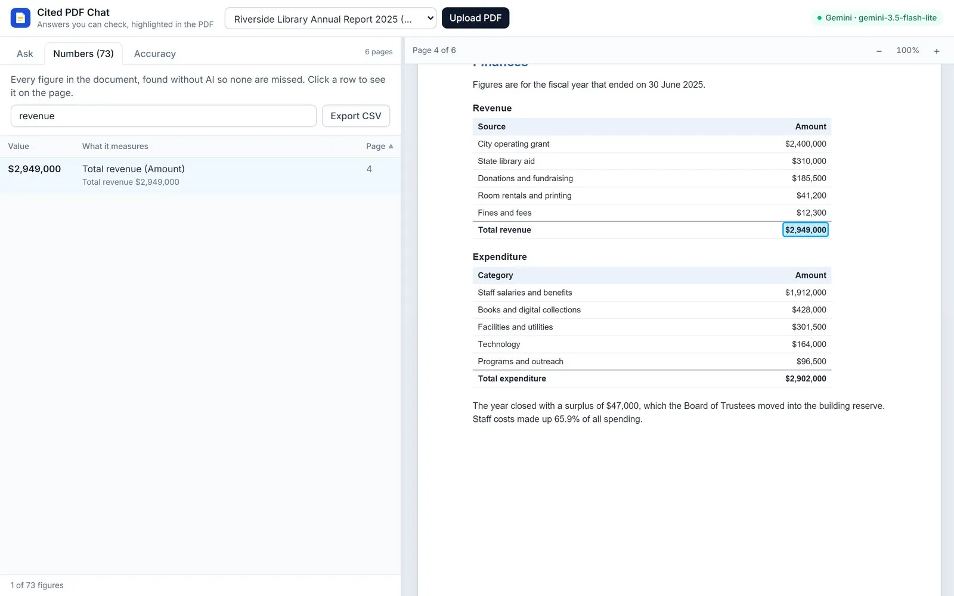The width and height of the screenshot is (954, 596).
Task: Select the Total revenue figure row
Action: point(200,175)
